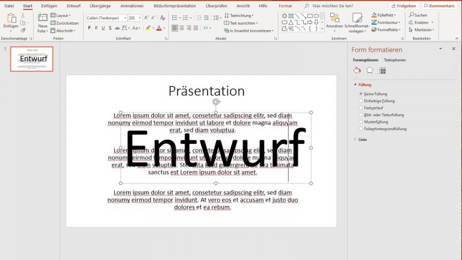
Task: Select the Keine Füllung radio button
Action: (x=360, y=94)
